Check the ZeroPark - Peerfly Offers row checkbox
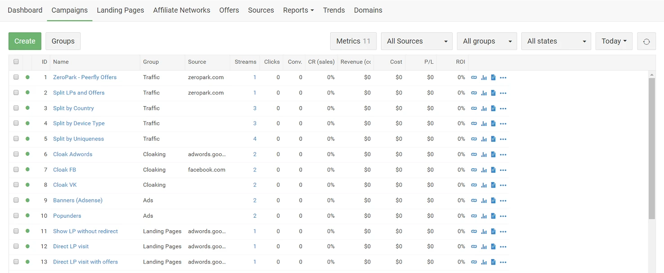 [x=16, y=77]
